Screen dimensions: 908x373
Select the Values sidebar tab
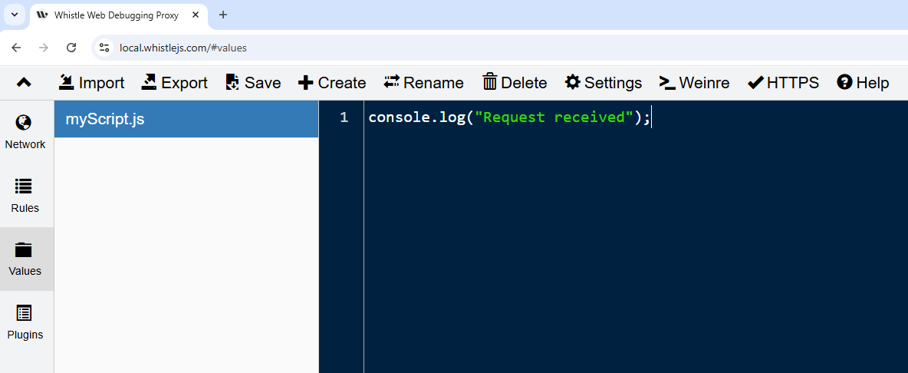pos(25,259)
